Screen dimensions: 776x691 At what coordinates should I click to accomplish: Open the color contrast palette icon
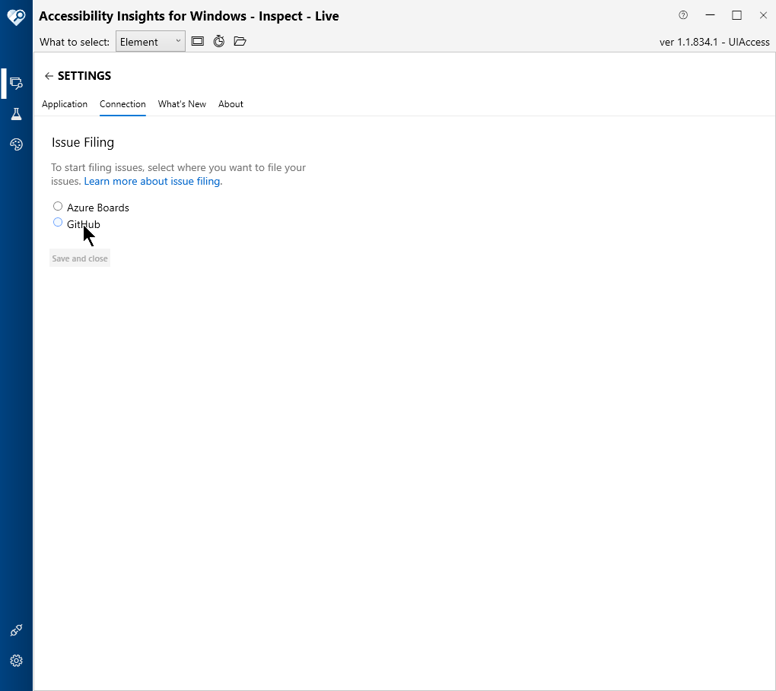pyautogui.click(x=16, y=144)
